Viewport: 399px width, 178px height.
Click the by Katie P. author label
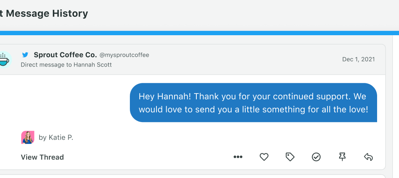[x=56, y=138]
